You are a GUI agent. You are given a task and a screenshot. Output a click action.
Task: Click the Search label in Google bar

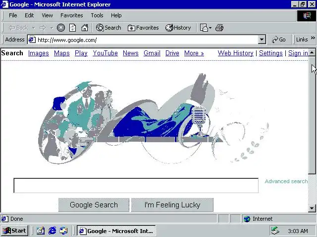pos(12,53)
